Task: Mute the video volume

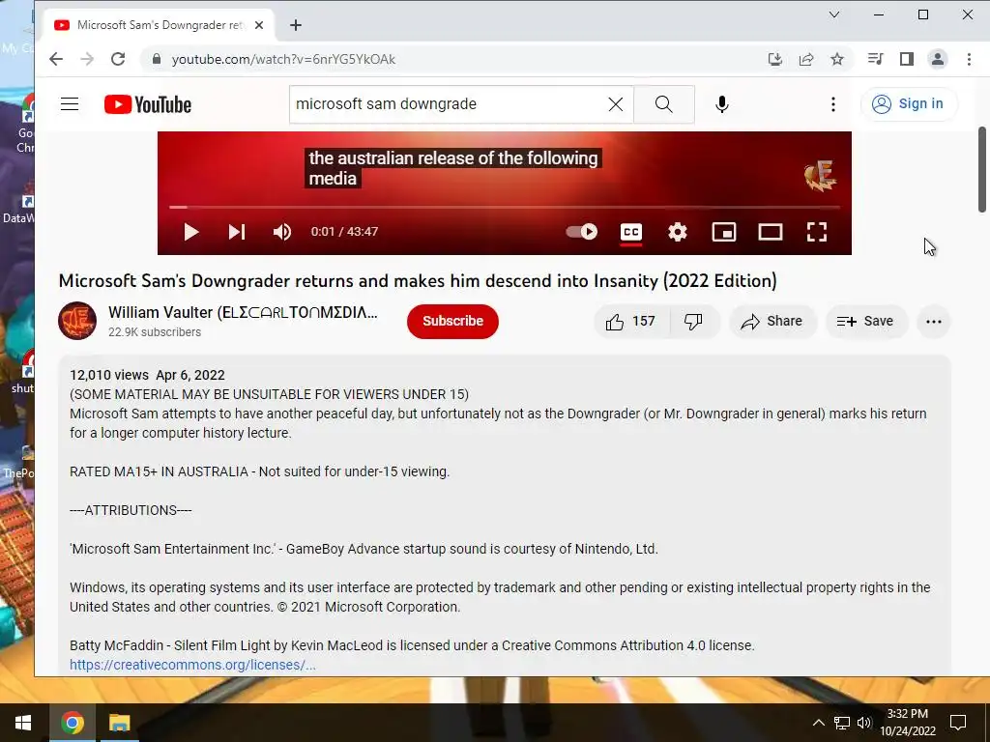Action: click(281, 232)
